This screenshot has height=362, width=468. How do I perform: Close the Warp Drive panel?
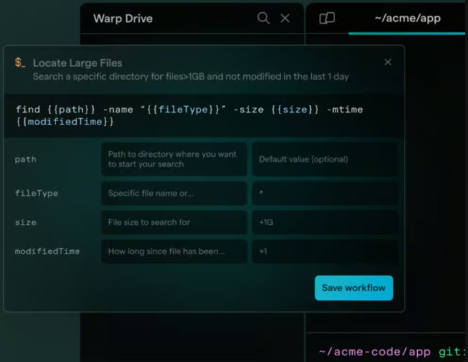(285, 18)
